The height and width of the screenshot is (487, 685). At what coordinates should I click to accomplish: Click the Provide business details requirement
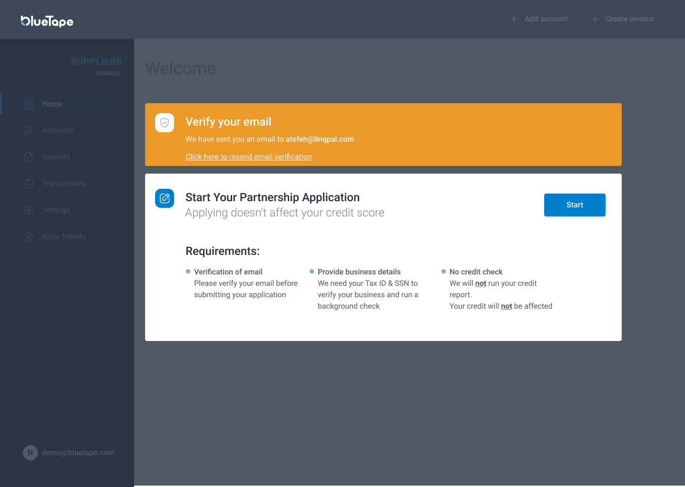(359, 272)
